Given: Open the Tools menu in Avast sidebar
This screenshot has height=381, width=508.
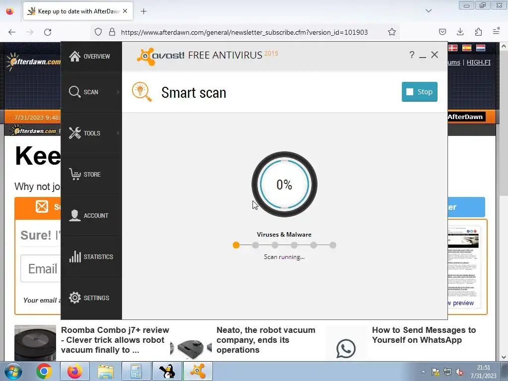Looking at the screenshot, I should (91, 133).
